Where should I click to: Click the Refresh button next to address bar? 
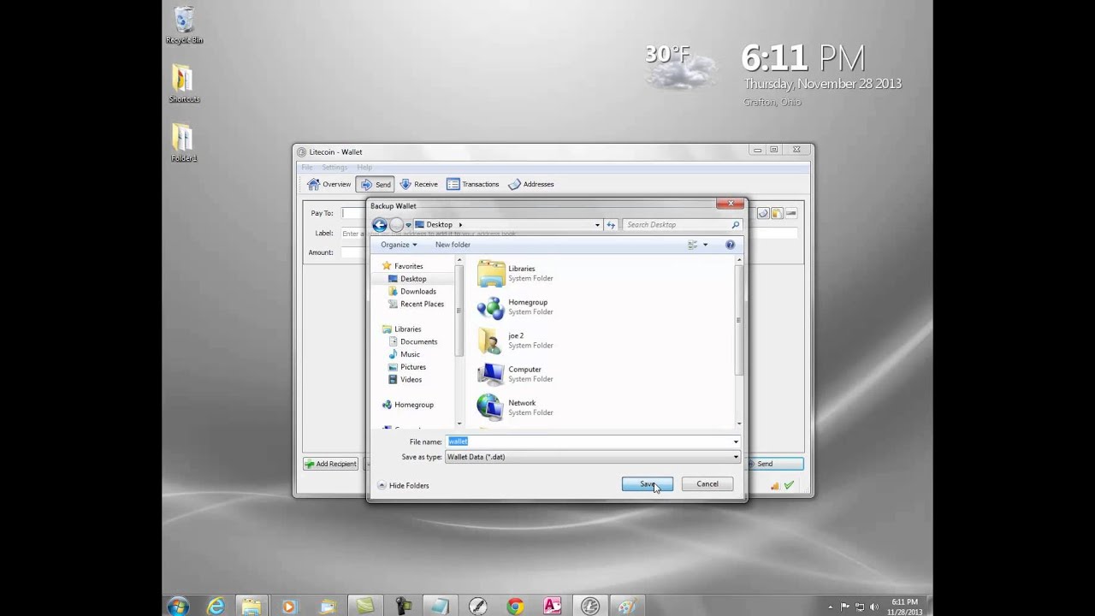click(x=611, y=225)
